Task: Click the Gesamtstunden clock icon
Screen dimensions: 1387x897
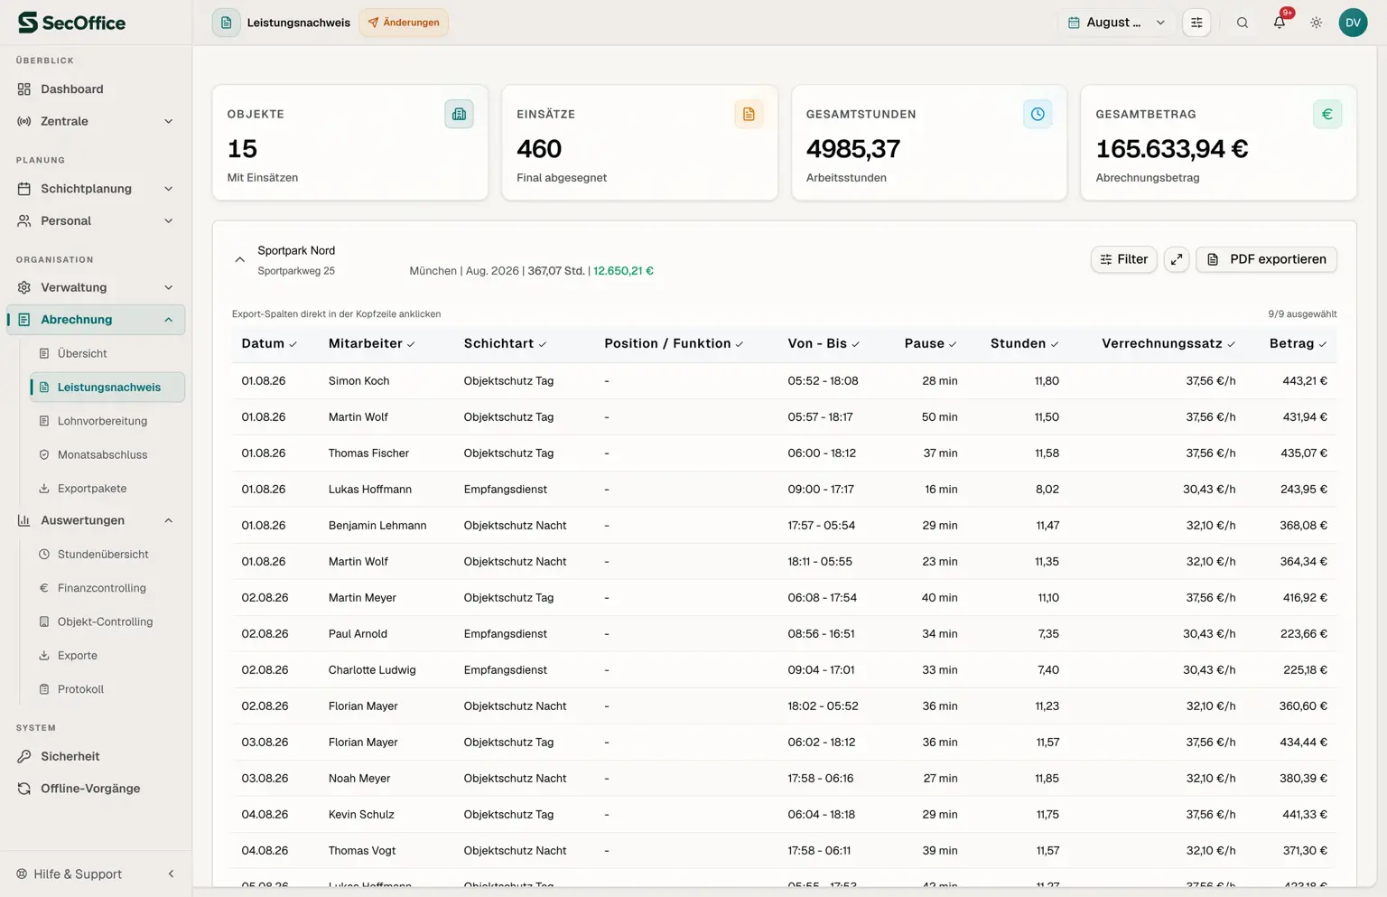Action: tap(1038, 114)
